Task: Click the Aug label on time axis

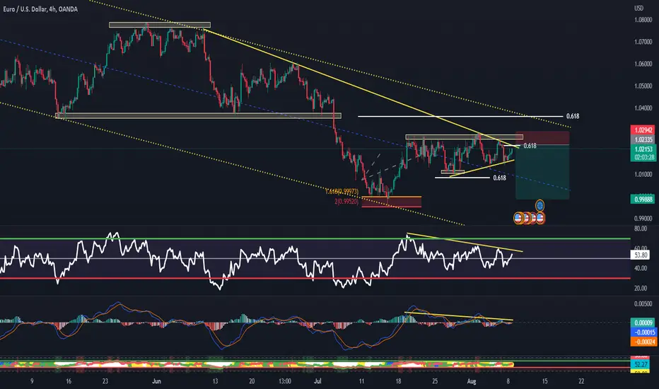Action: point(472,381)
